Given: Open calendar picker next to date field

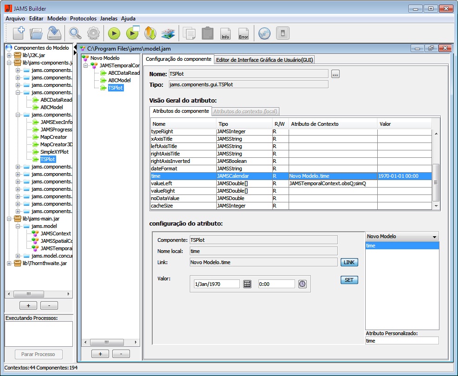Looking at the screenshot, I should click(x=247, y=284).
